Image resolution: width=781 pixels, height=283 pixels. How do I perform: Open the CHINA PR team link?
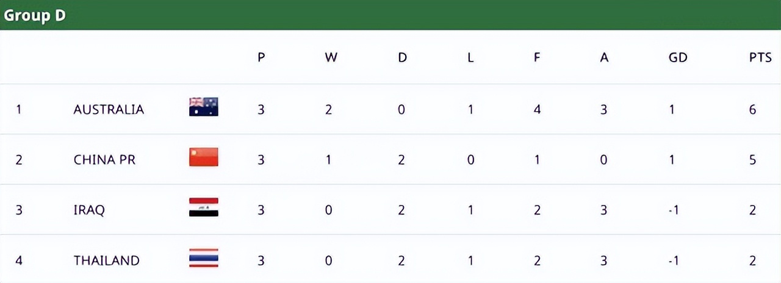point(104,160)
